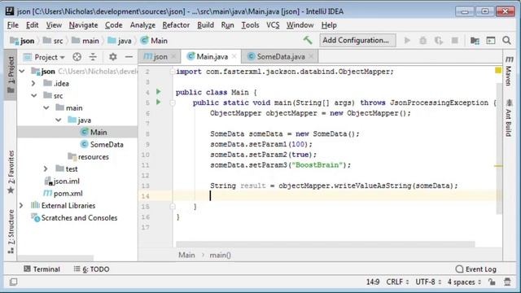
Task: Open the Navigate menu
Action: coord(83,25)
